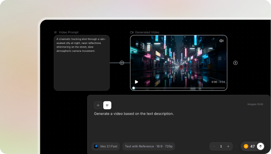The image size is (271, 154).
Task: Click the Generated Video camera icon
Action: coord(132,32)
